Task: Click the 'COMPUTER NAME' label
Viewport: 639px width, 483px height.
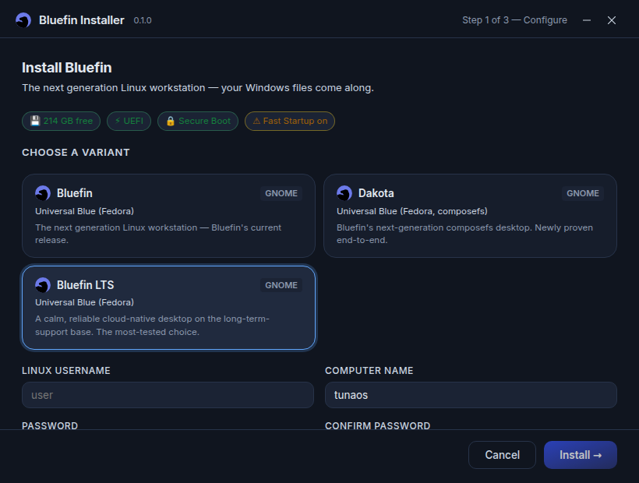Action: click(x=369, y=371)
